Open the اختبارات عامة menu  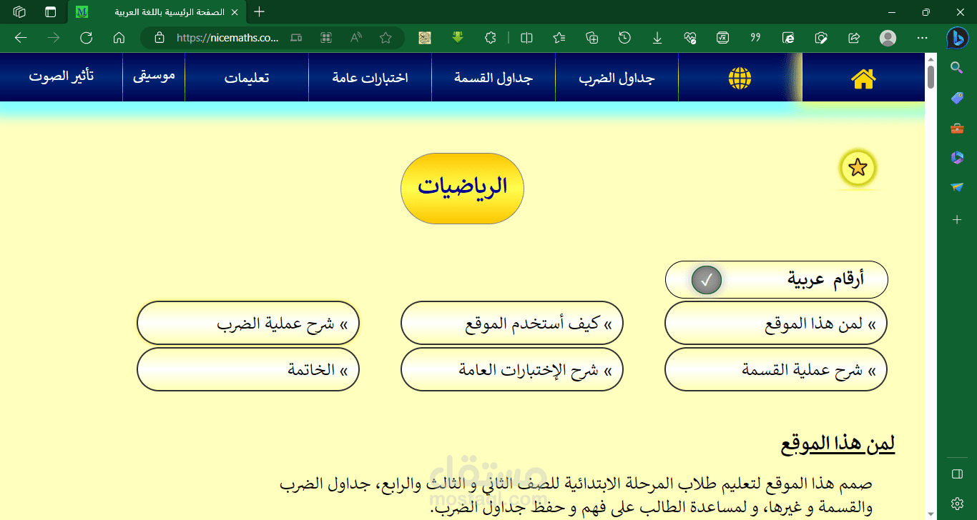click(370, 78)
